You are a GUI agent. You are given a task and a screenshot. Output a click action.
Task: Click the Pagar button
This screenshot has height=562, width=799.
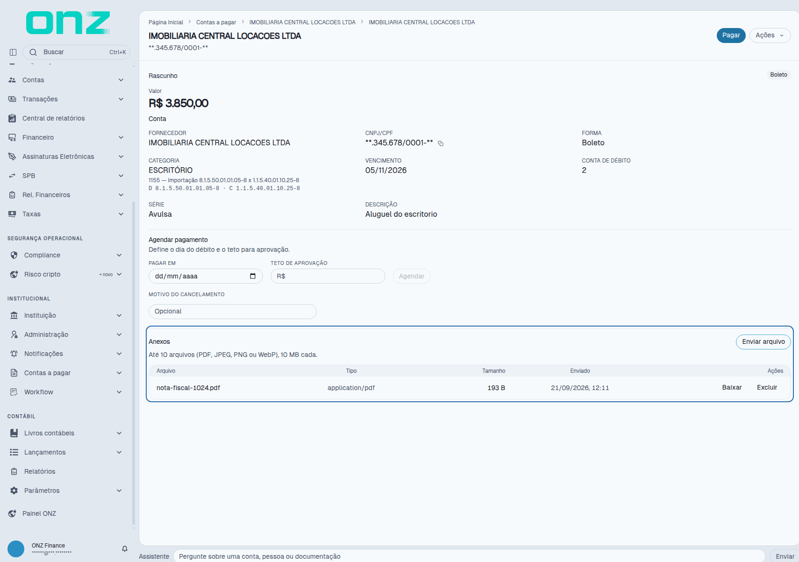pyautogui.click(x=731, y=36)
